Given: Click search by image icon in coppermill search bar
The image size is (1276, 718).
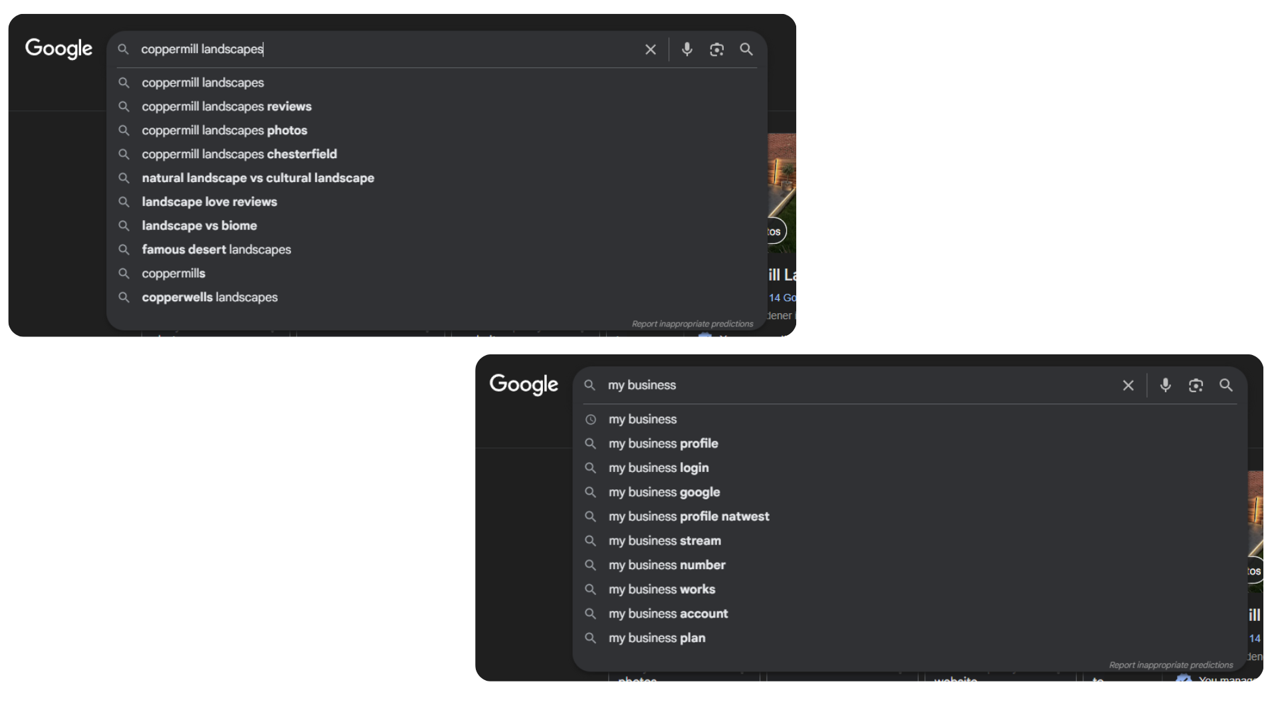Looking at the screenshot, I should [x=716, y=49].
